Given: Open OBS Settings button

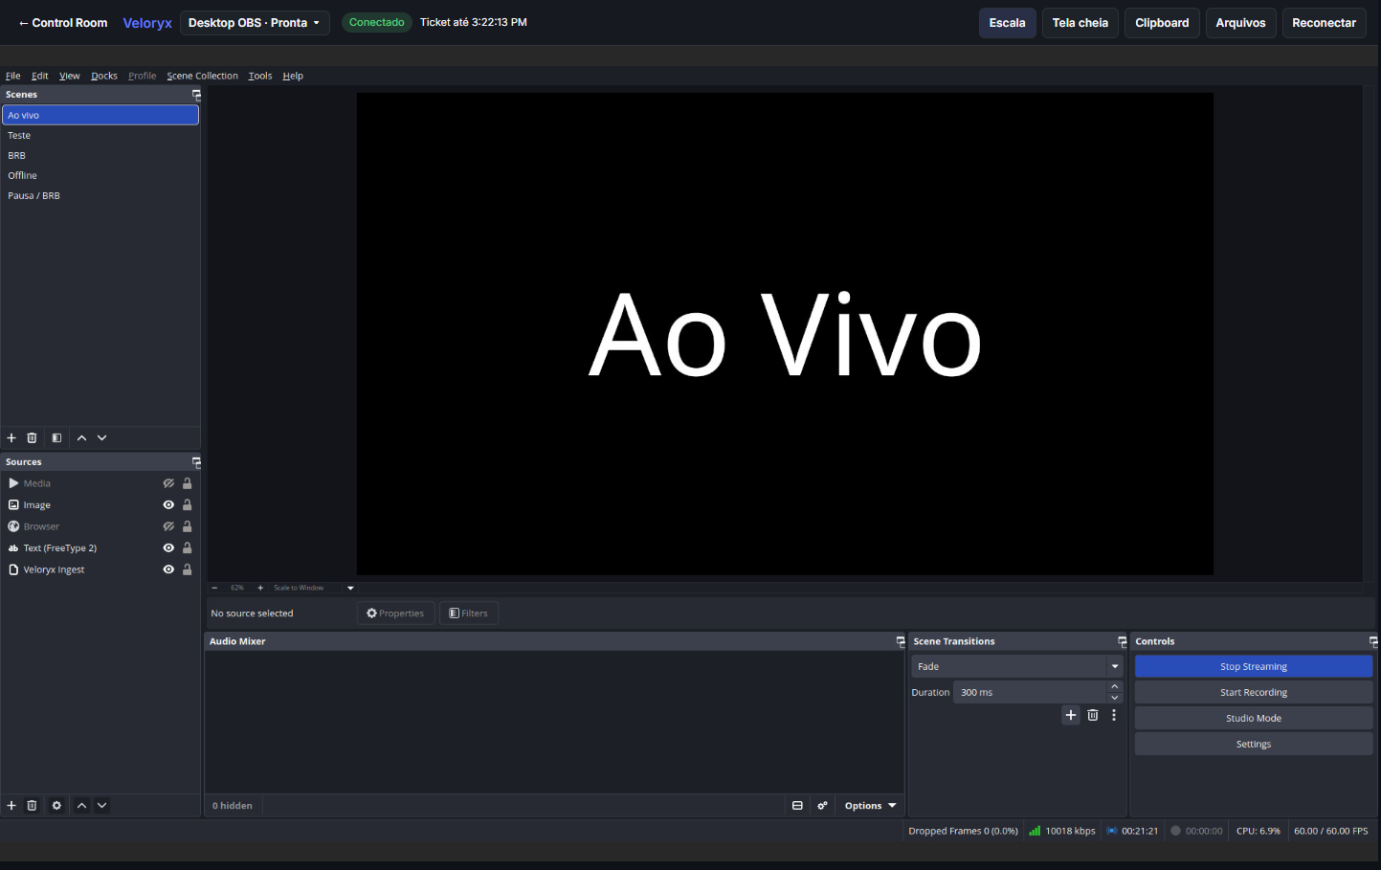Looking at the screenshot, I should pos(1254,744).
